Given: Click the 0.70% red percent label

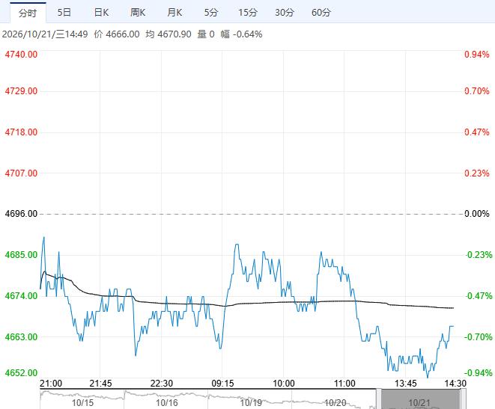Looking at the screenshot, I should coord(477,91).
